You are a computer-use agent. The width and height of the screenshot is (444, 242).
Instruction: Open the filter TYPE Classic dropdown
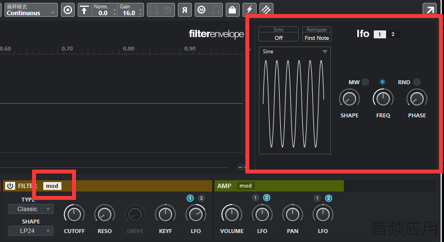point(30,209)
